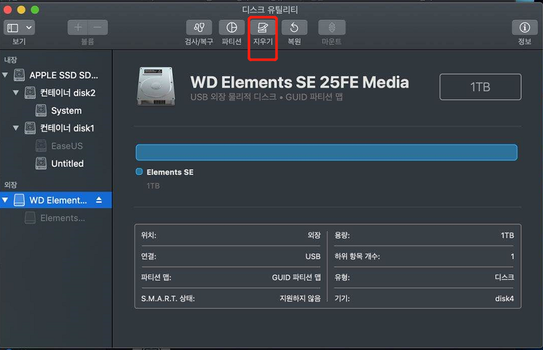Remove a volume with minus button
543x350 pixels.
(98, 27)
